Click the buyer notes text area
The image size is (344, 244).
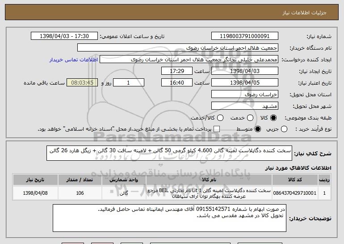[x=169, y=218]
